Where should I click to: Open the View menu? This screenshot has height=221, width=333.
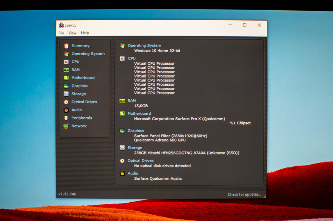coord(72,33)
